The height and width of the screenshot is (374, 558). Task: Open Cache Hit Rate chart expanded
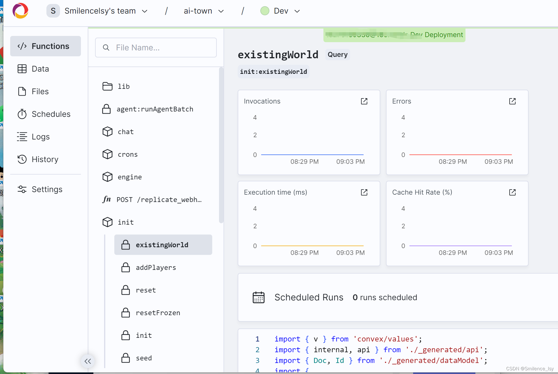[x=512, y=192]
